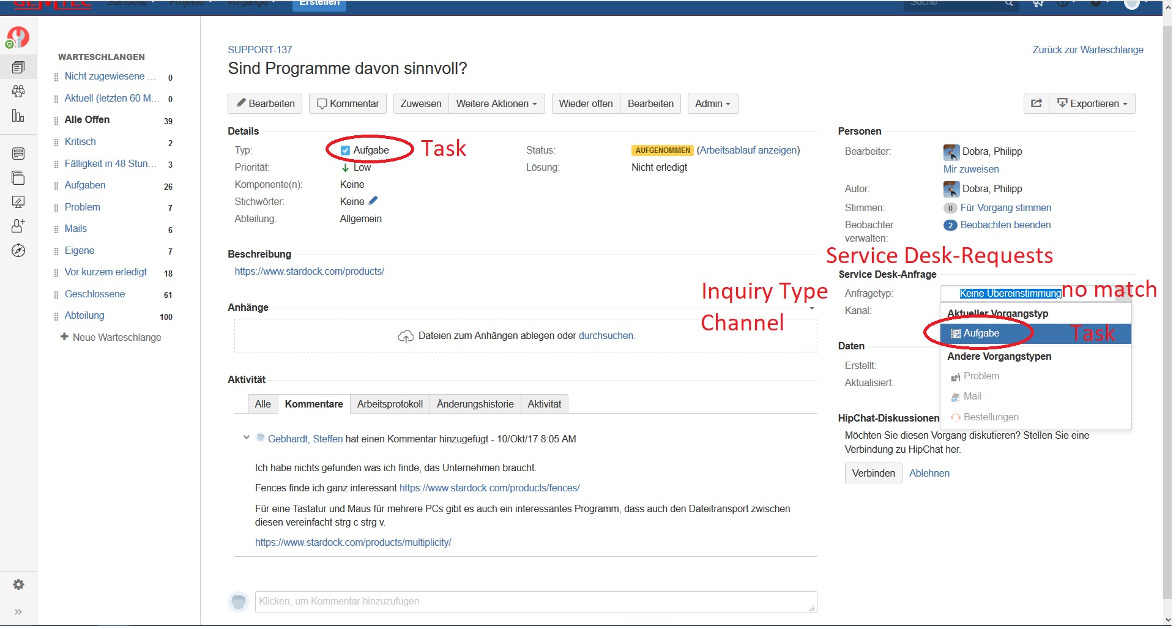The height and width of the screenshot is (629, 1176).
Task: Click the Bearbeiter avatar of Dobra, Philipp
Action: pos(951,152)
